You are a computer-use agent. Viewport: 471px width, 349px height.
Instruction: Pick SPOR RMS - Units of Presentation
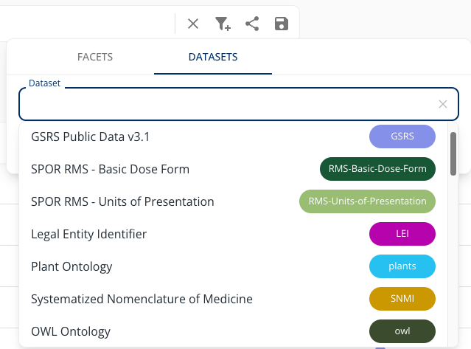click(x=122, y=201)
